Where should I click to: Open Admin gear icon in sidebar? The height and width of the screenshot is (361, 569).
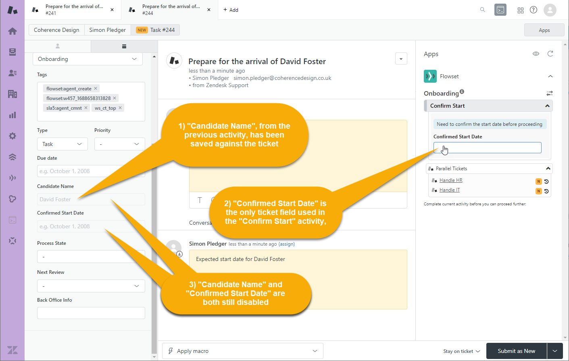coord(13,136)
